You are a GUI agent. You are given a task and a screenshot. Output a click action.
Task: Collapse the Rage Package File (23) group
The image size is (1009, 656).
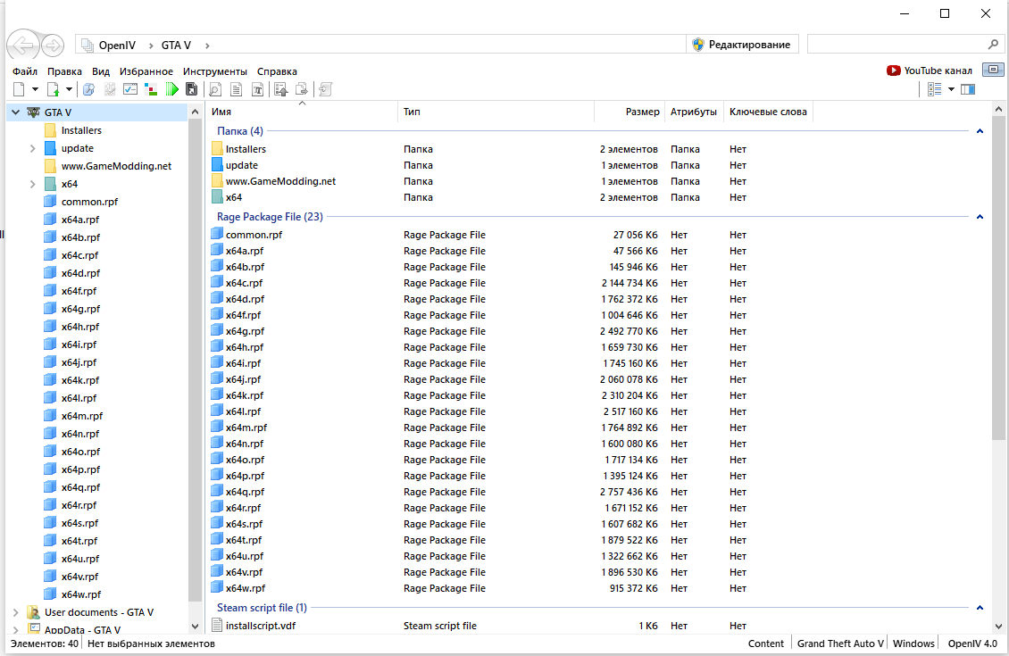(x=980, y=217)
